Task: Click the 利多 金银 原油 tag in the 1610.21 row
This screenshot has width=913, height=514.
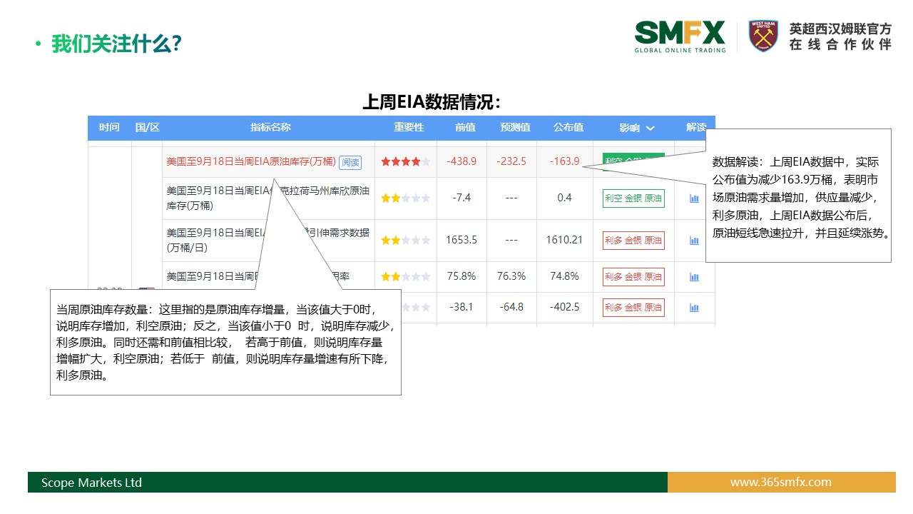Action: (633, 241)
